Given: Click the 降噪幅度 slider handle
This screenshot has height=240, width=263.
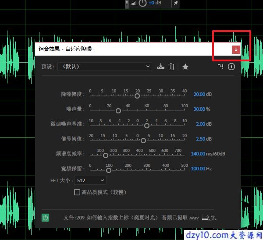Looking at the screenshot, I should tap(137, 96).
